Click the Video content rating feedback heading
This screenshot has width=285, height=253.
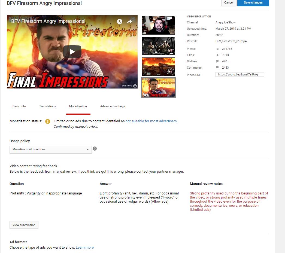(x=33, y=166)
